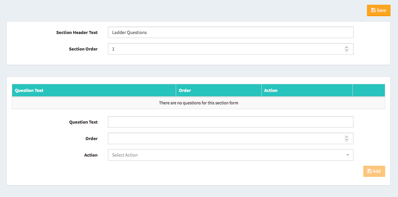
Task: Click the 'no questions for this section' message
Action: point(198,103)
